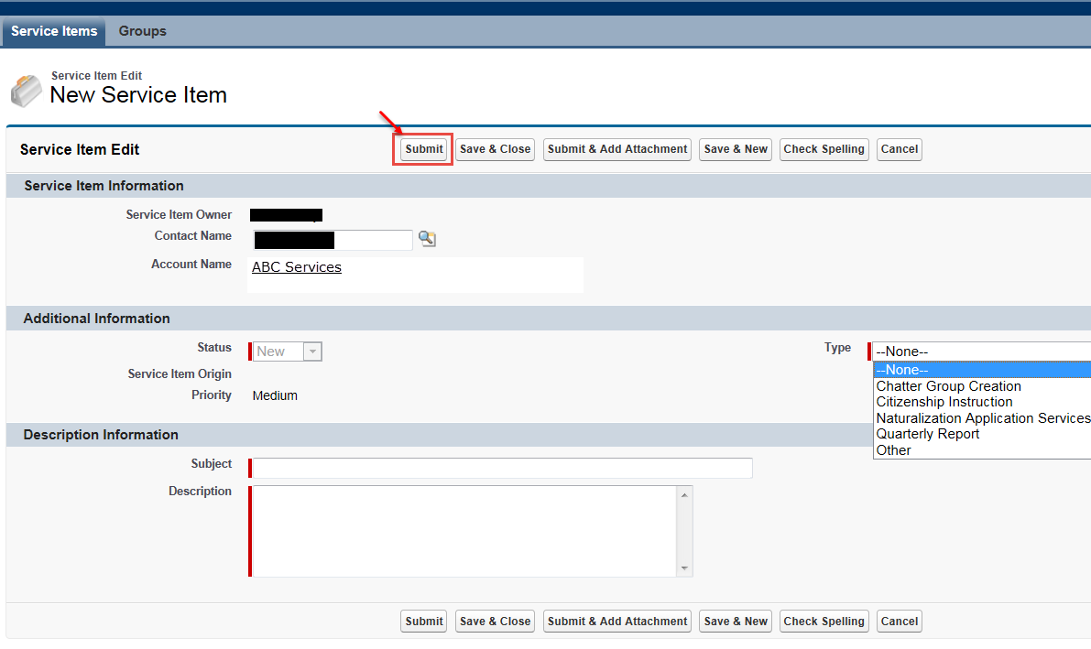The height and width of the screenshot is (649, 1091).
Task: Click the bottom Cancel button
Action: 899,622
